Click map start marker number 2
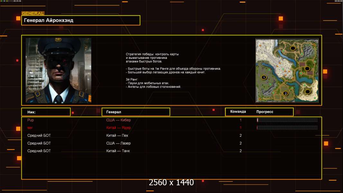This screenshot has width=343, height=193. [285, 93]
